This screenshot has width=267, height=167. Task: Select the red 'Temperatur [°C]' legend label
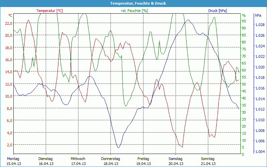tap(49, 11)
